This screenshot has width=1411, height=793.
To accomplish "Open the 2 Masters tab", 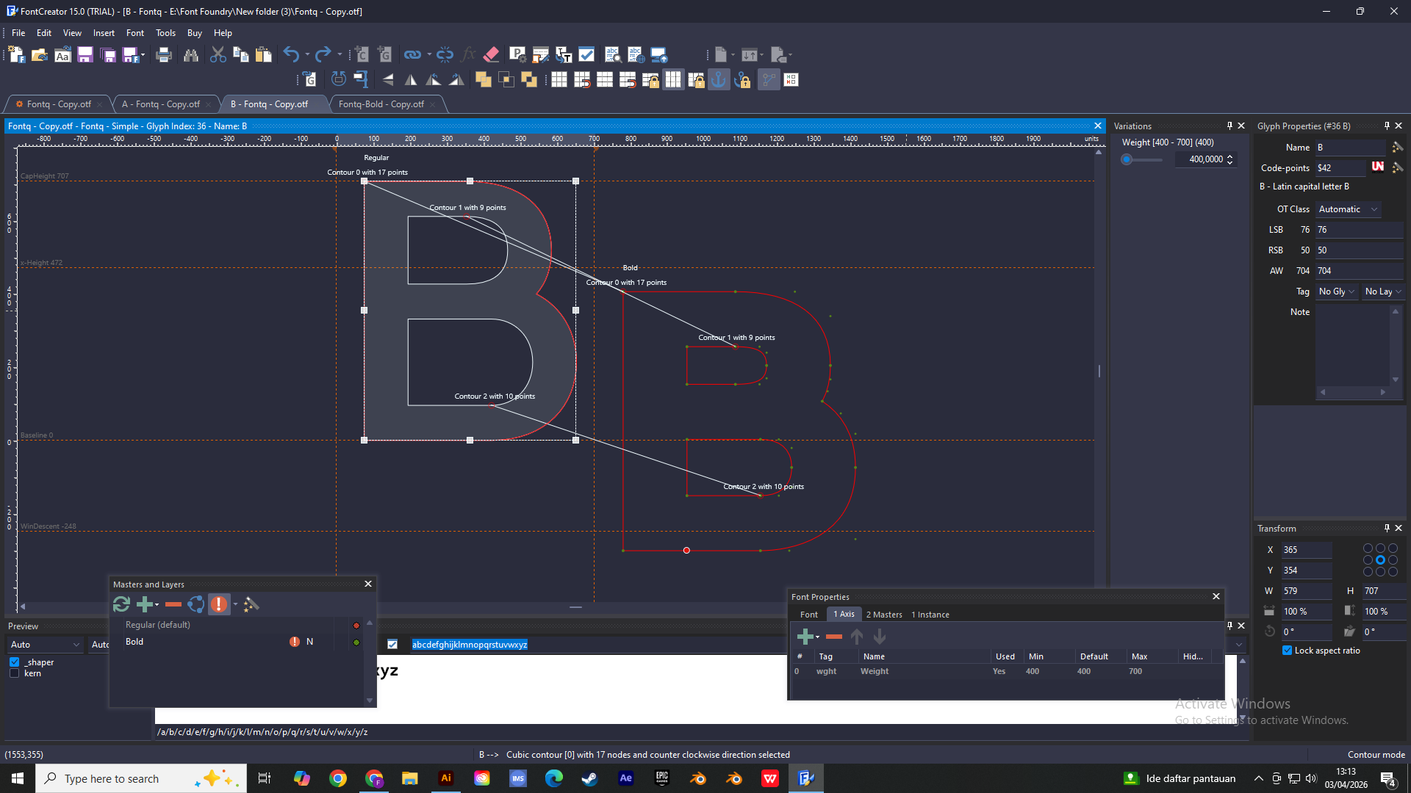I will [x=884, y=615].
